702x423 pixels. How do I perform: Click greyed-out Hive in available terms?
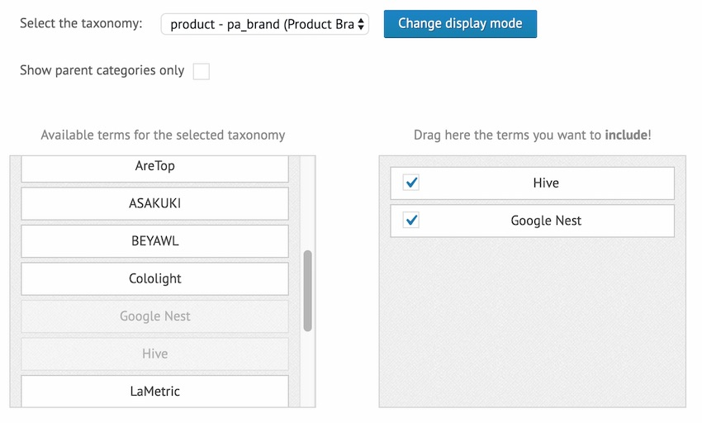pos(154,354)
